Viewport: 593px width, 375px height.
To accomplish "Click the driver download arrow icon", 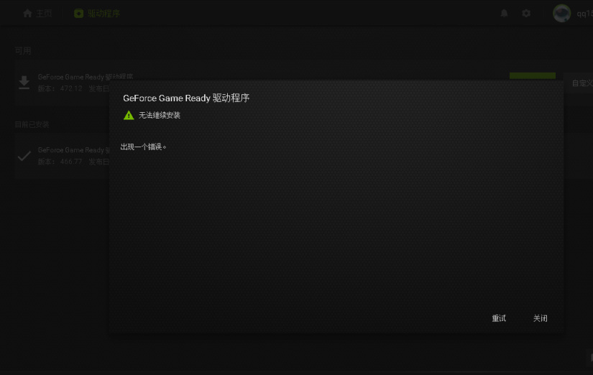I will [x=24, y=83].
